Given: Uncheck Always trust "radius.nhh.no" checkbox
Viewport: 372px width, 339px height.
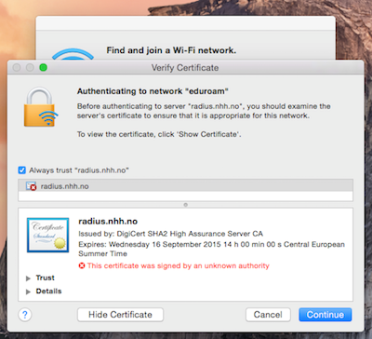Looking at the screenshot, I should click(x=22, y=170).
